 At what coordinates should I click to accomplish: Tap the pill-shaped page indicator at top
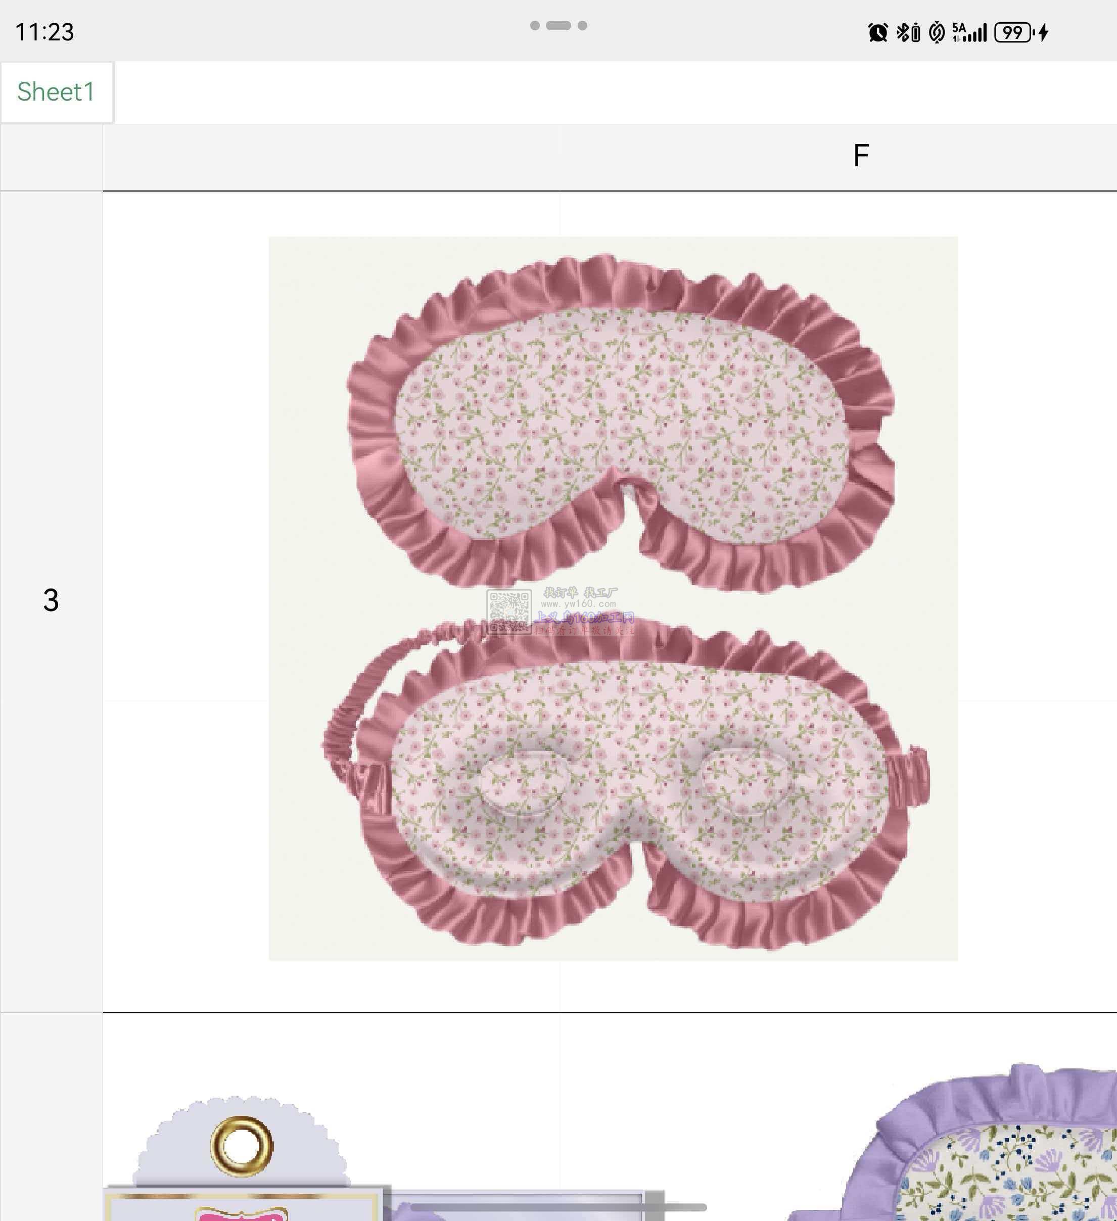click(558, 25)
